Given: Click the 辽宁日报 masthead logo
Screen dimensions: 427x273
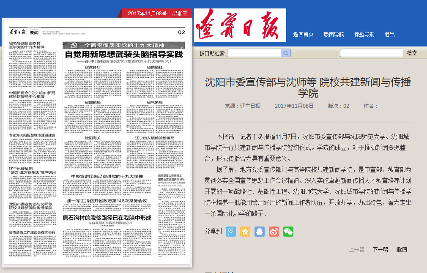Looking at the screenshot, I should 240,25.
